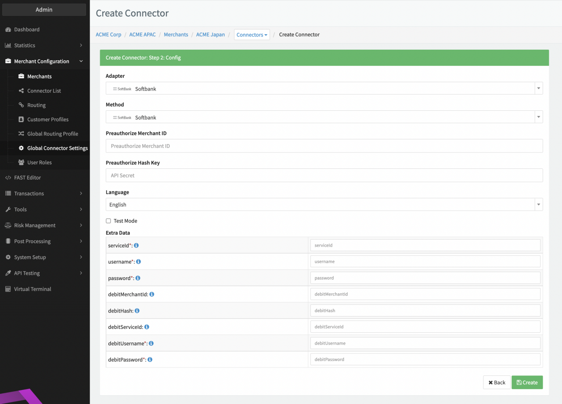Click the Dashboard gauge icon in sidebar
The image size is (562, 404).
(8, 29)
